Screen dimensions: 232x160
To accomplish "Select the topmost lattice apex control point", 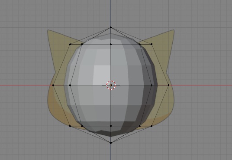I will 111,27.
